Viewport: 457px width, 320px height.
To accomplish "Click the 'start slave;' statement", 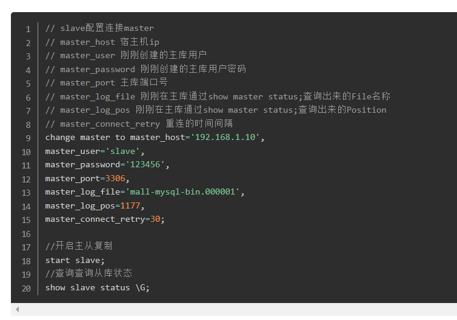I will click(x=75, y=261).
